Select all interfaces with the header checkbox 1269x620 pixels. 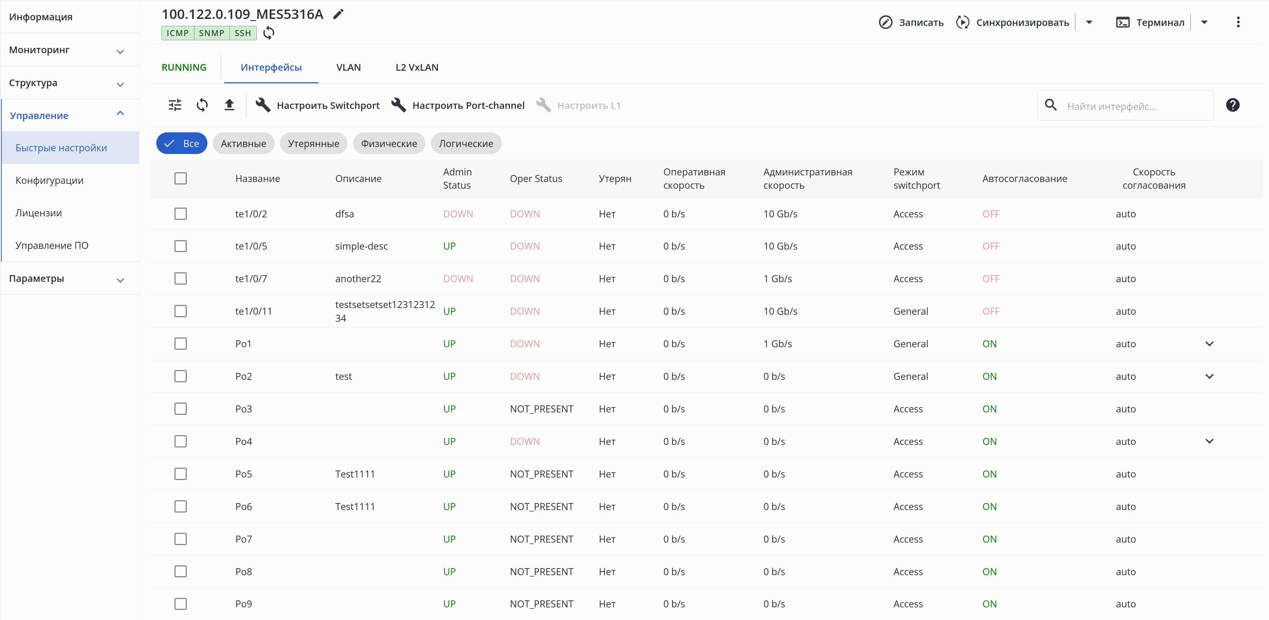[x=180, y=178]
